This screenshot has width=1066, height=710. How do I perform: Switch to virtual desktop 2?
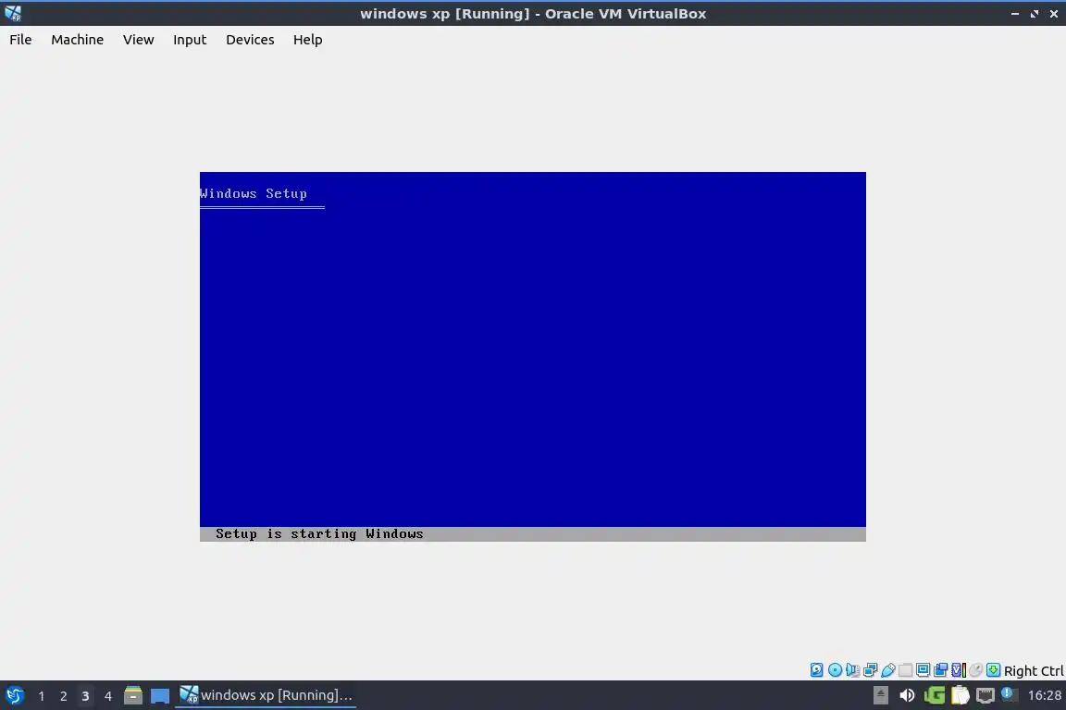(63, 696)
